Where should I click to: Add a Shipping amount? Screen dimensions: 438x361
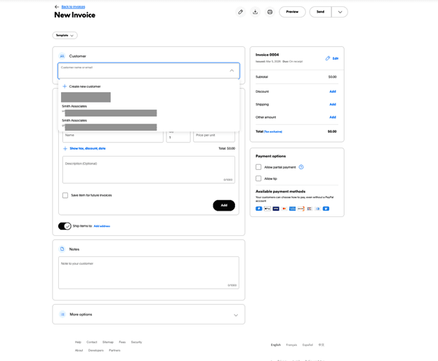pos(333,105)
